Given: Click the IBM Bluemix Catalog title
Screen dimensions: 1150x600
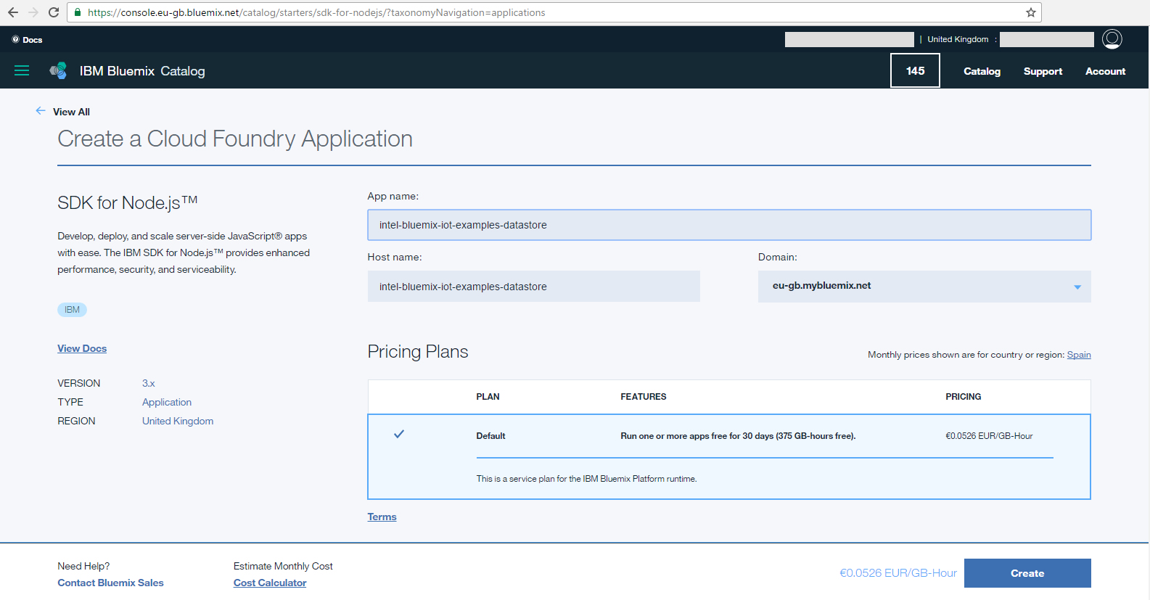Looking at the screenshot, I should [x=142, y=71].
